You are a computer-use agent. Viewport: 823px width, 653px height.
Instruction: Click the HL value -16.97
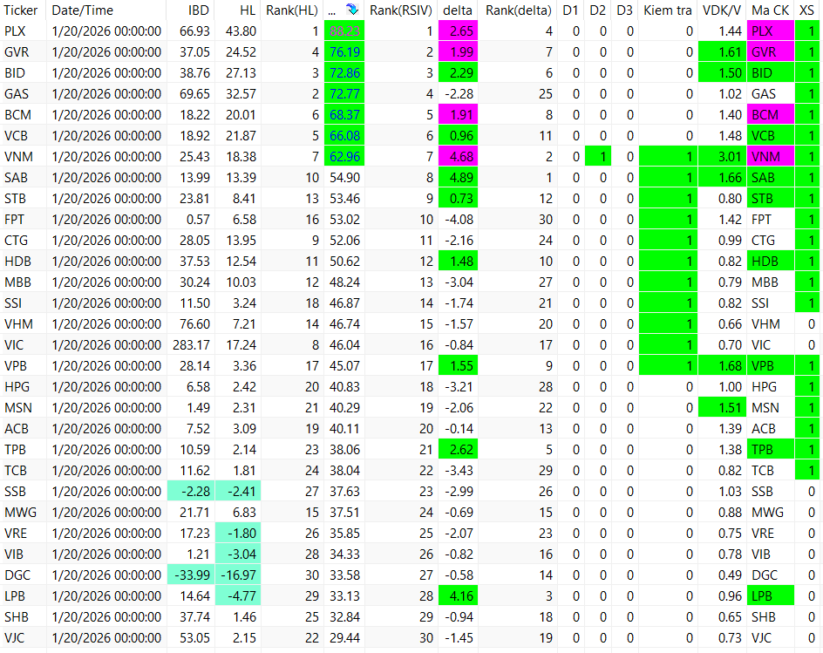(x=238, y=575)
